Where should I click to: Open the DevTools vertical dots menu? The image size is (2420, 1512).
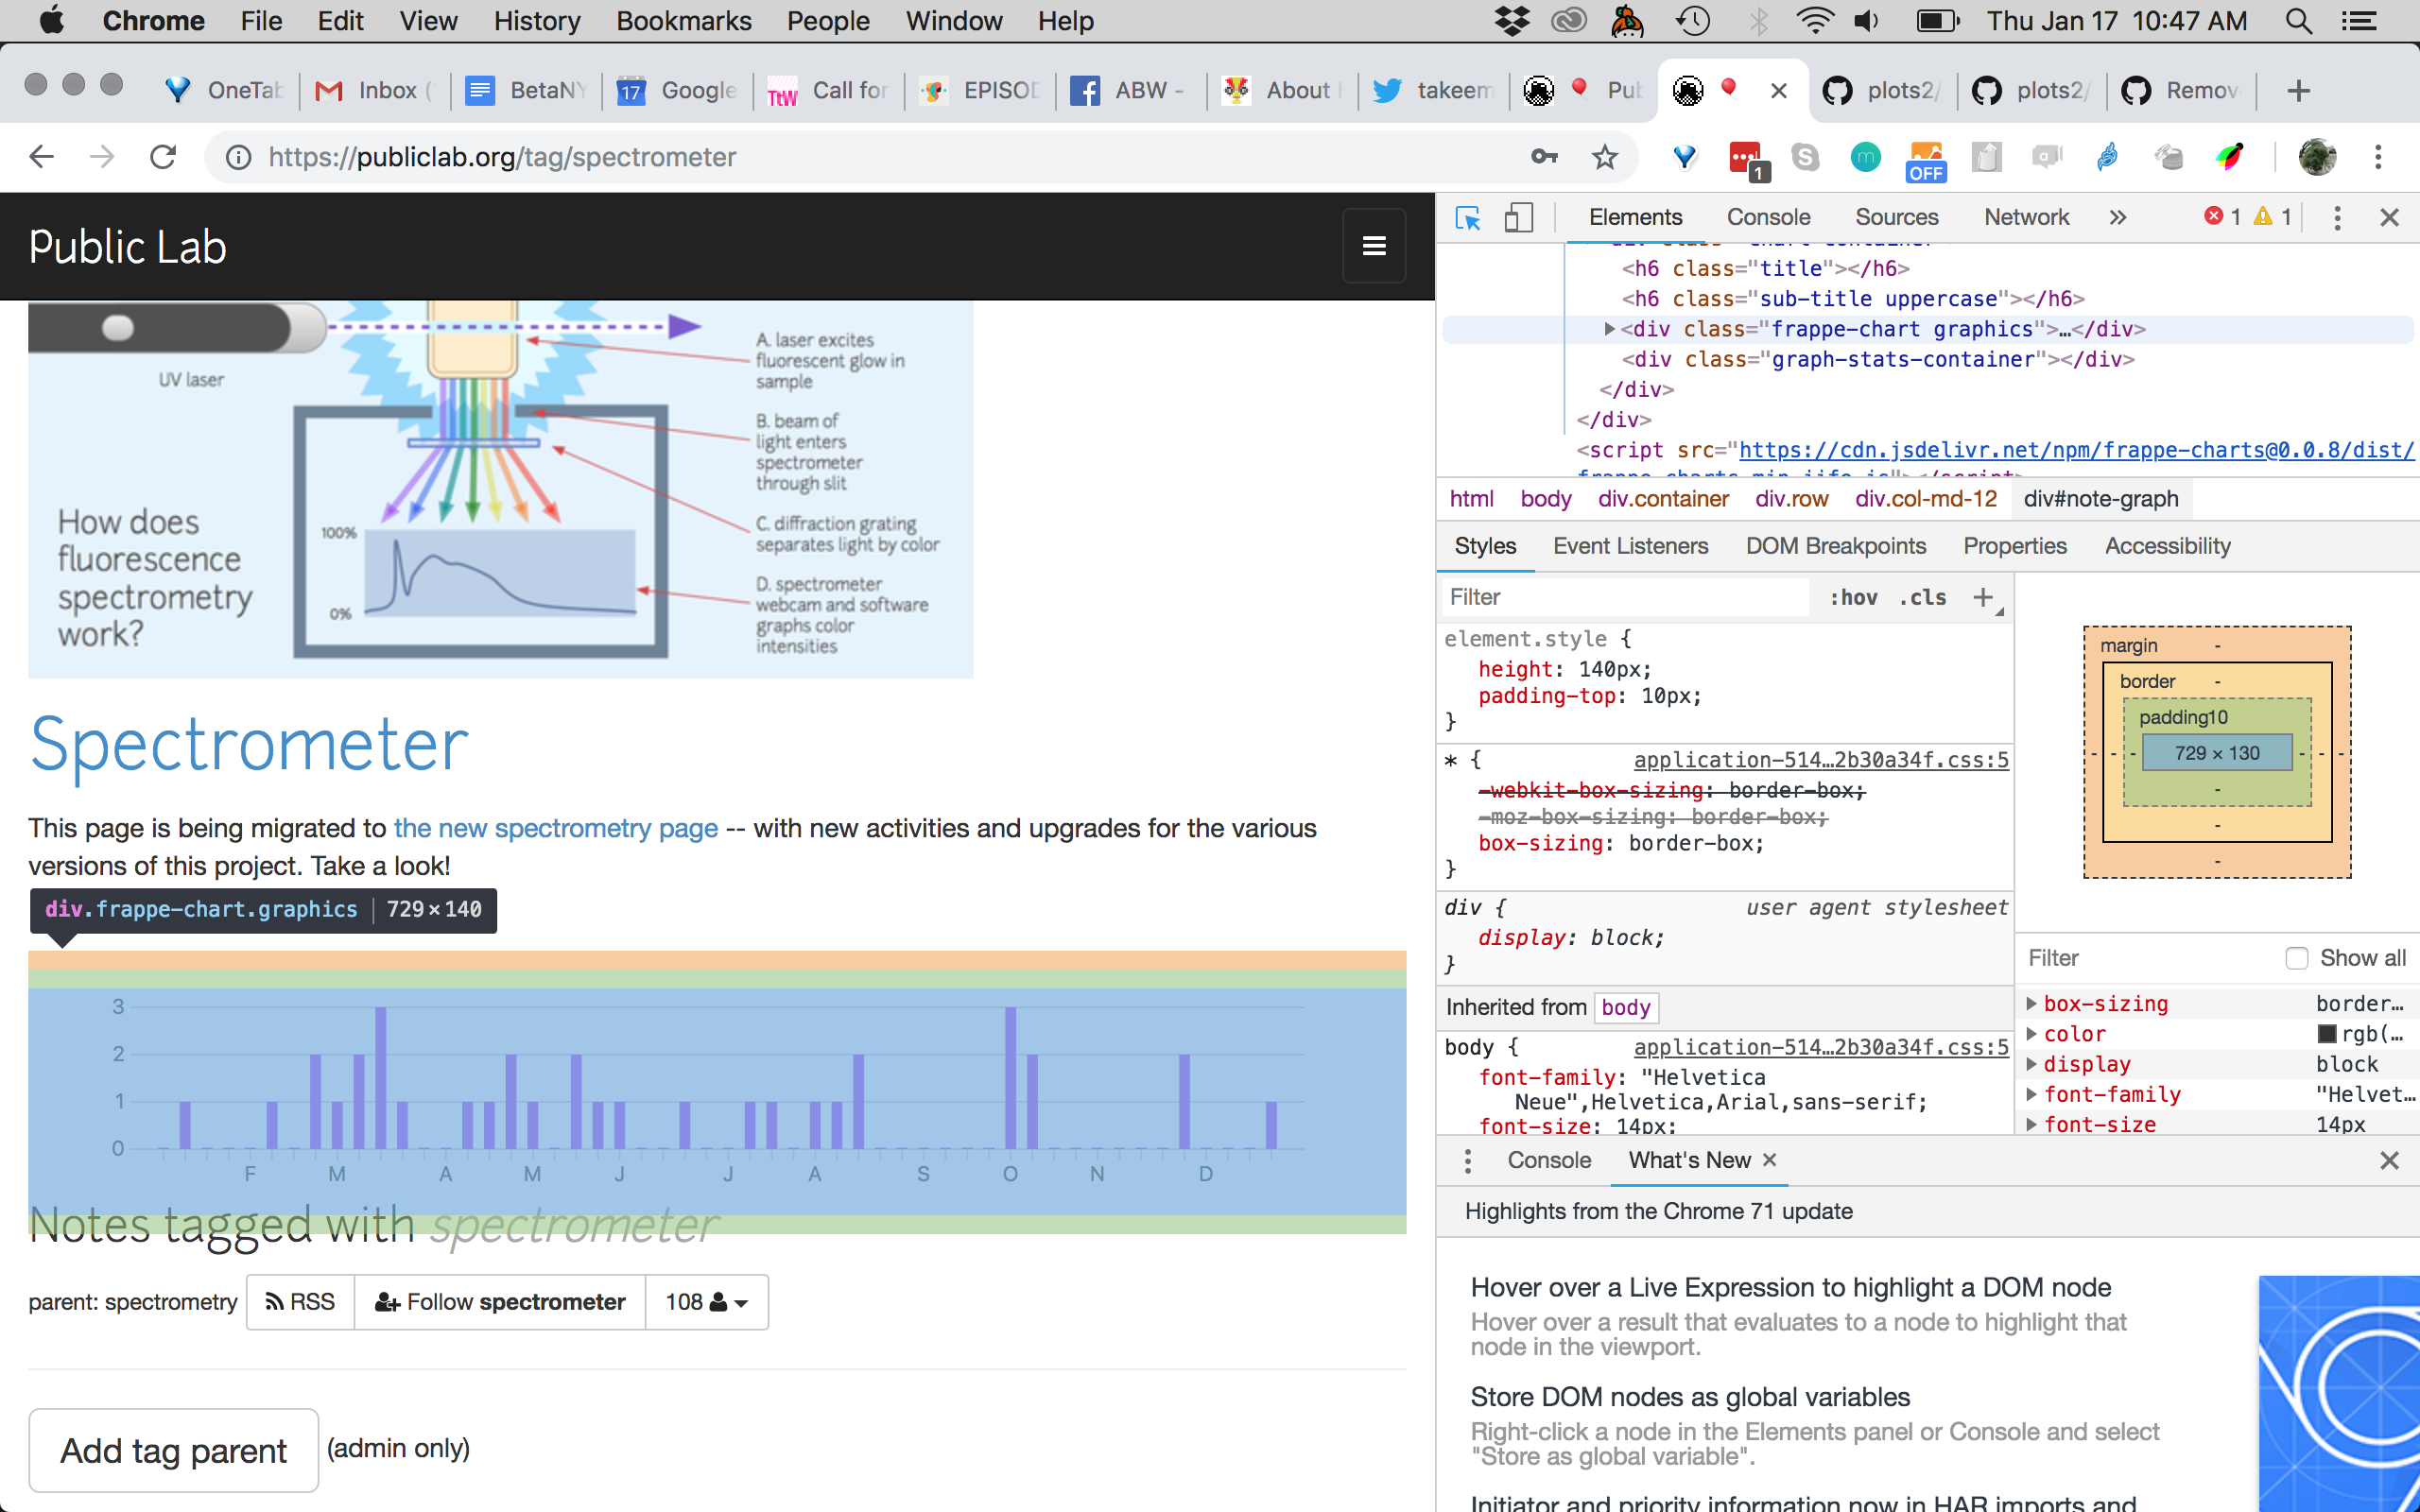(x=2337, y=217)
